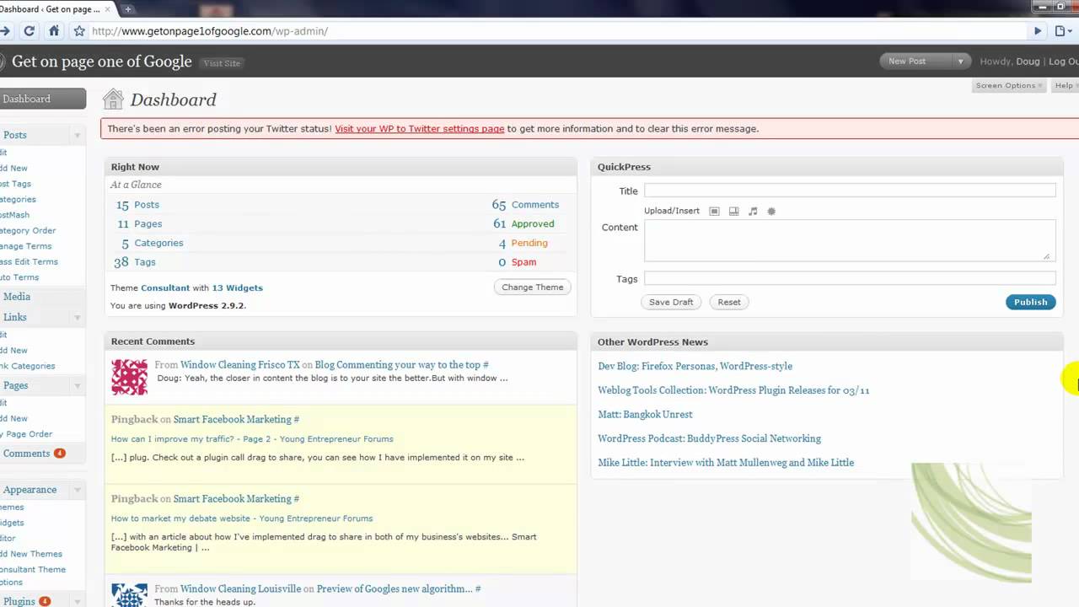Click the Change Theme button
Viewport: 1079px width, 607px height.
(x=532, y=287)
